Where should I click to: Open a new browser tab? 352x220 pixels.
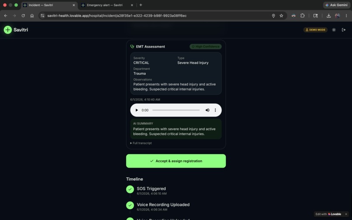[x=141, y=5]
